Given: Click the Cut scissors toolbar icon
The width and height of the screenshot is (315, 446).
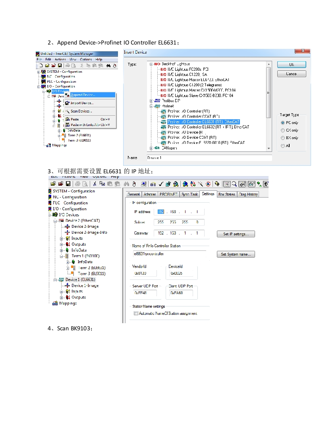Looking at the screenshot, I should (x=95, y=184).
